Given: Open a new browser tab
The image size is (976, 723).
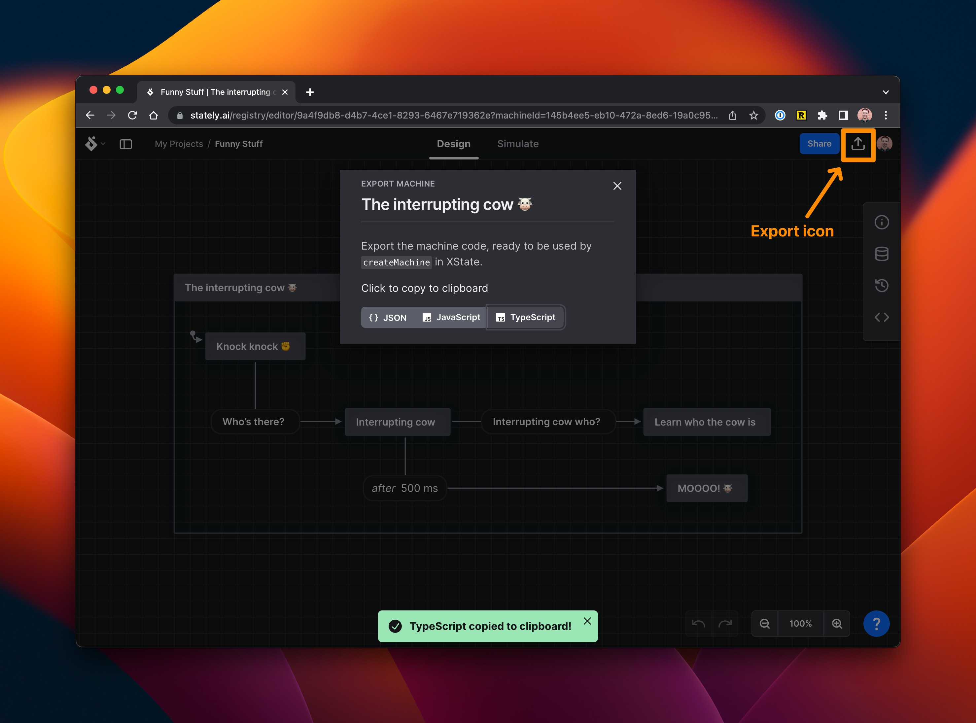Looking at the screenshot, I should [x=310, y=92].
